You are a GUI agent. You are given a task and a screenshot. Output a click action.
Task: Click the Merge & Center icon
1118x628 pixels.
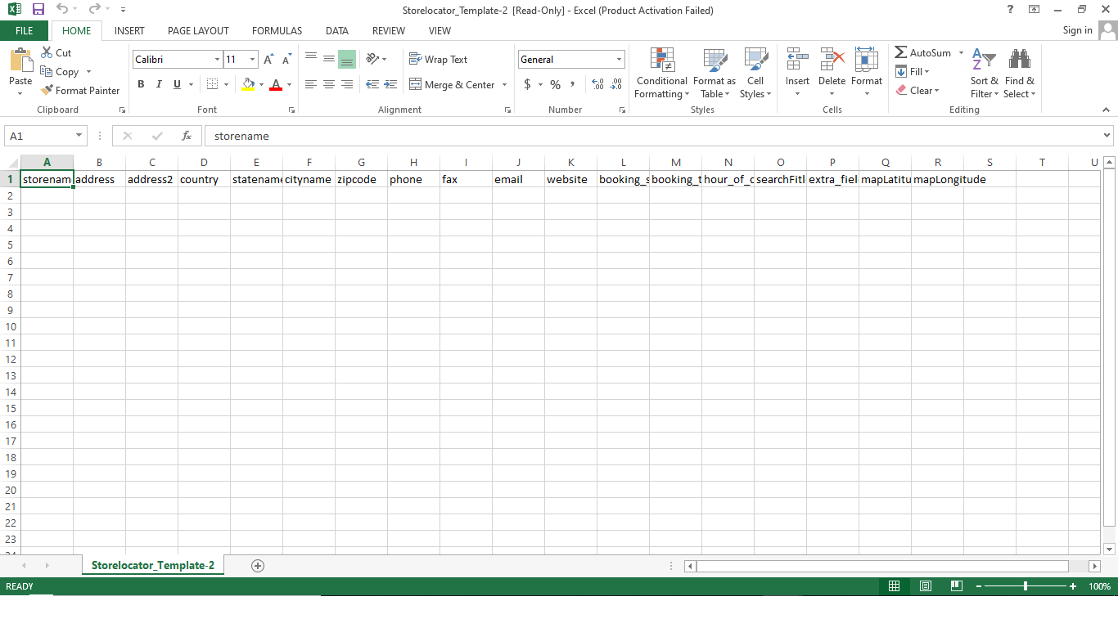pos(415,84)
